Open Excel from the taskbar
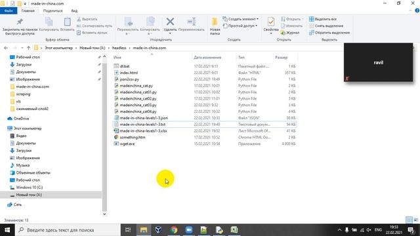 point(234,230)
